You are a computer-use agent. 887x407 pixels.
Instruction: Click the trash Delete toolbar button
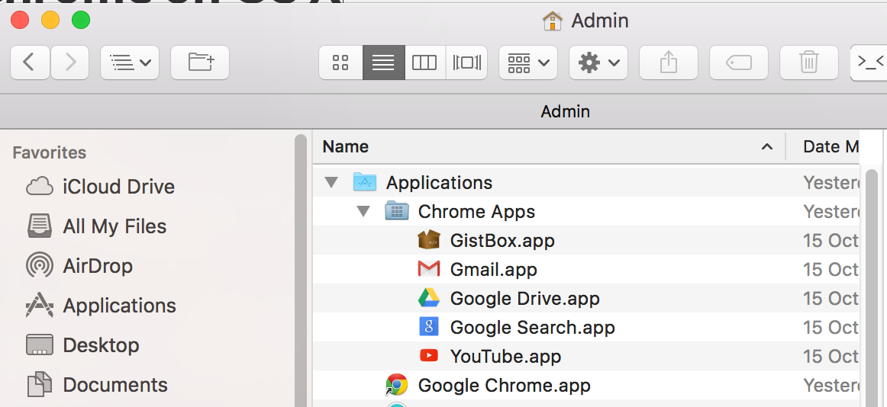click(808, 62)
